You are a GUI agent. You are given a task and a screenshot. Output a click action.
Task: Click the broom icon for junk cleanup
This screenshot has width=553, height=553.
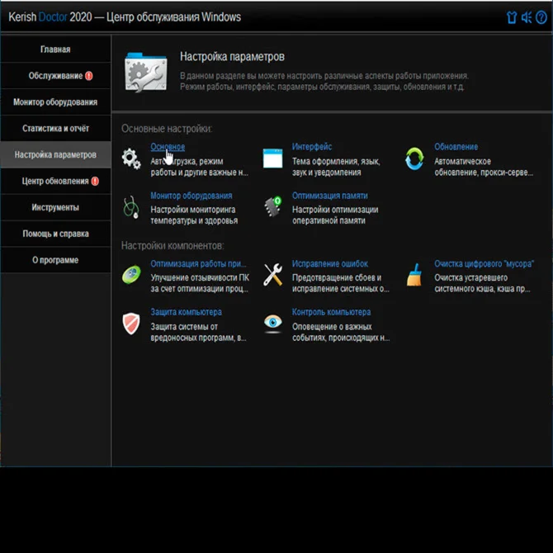(414, 275)
